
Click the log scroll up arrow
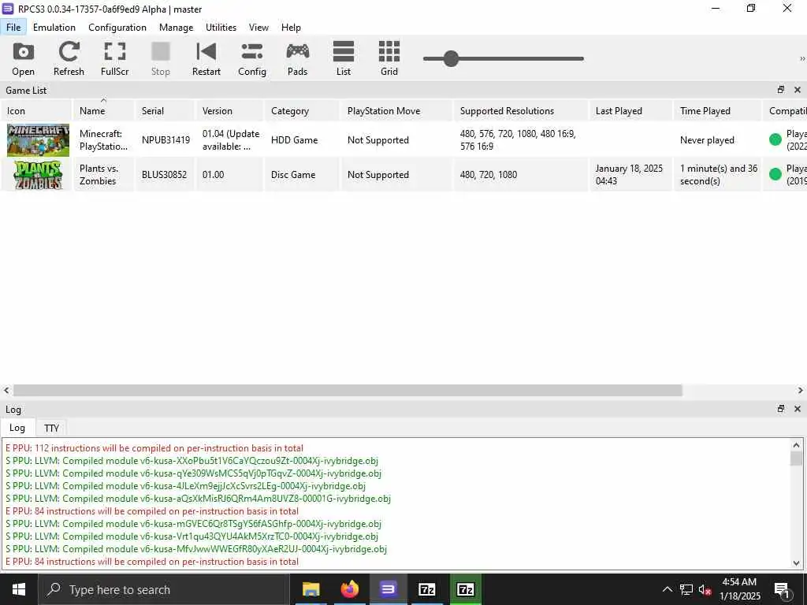796,445
